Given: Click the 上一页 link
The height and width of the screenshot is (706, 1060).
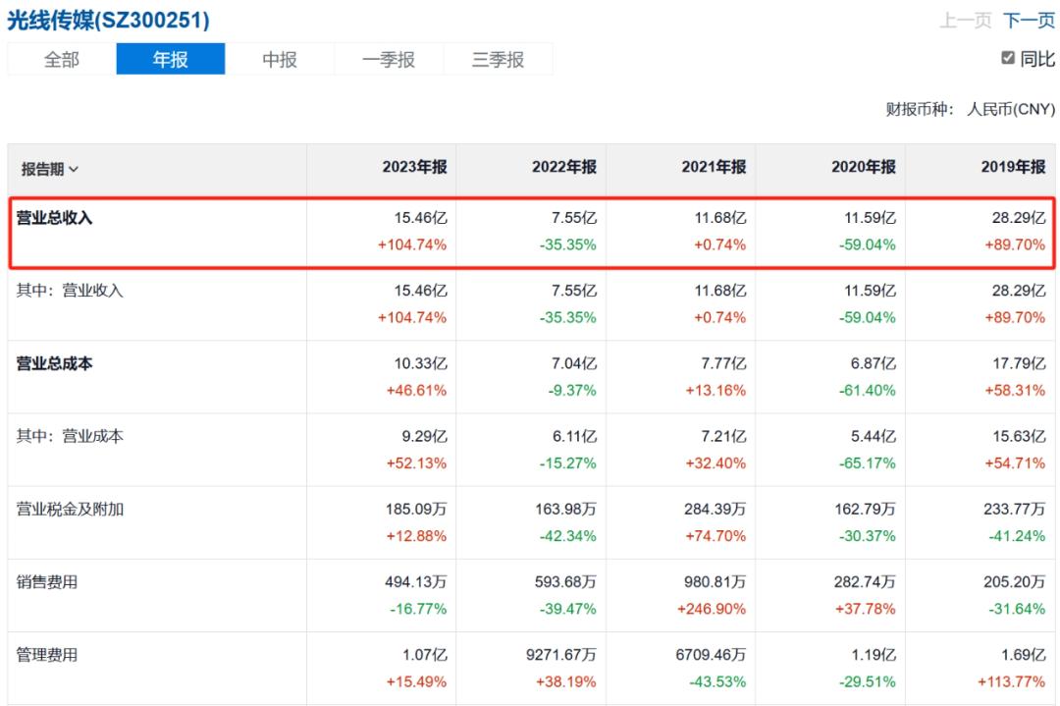Looking at the screenshot, I should point(966,21).
